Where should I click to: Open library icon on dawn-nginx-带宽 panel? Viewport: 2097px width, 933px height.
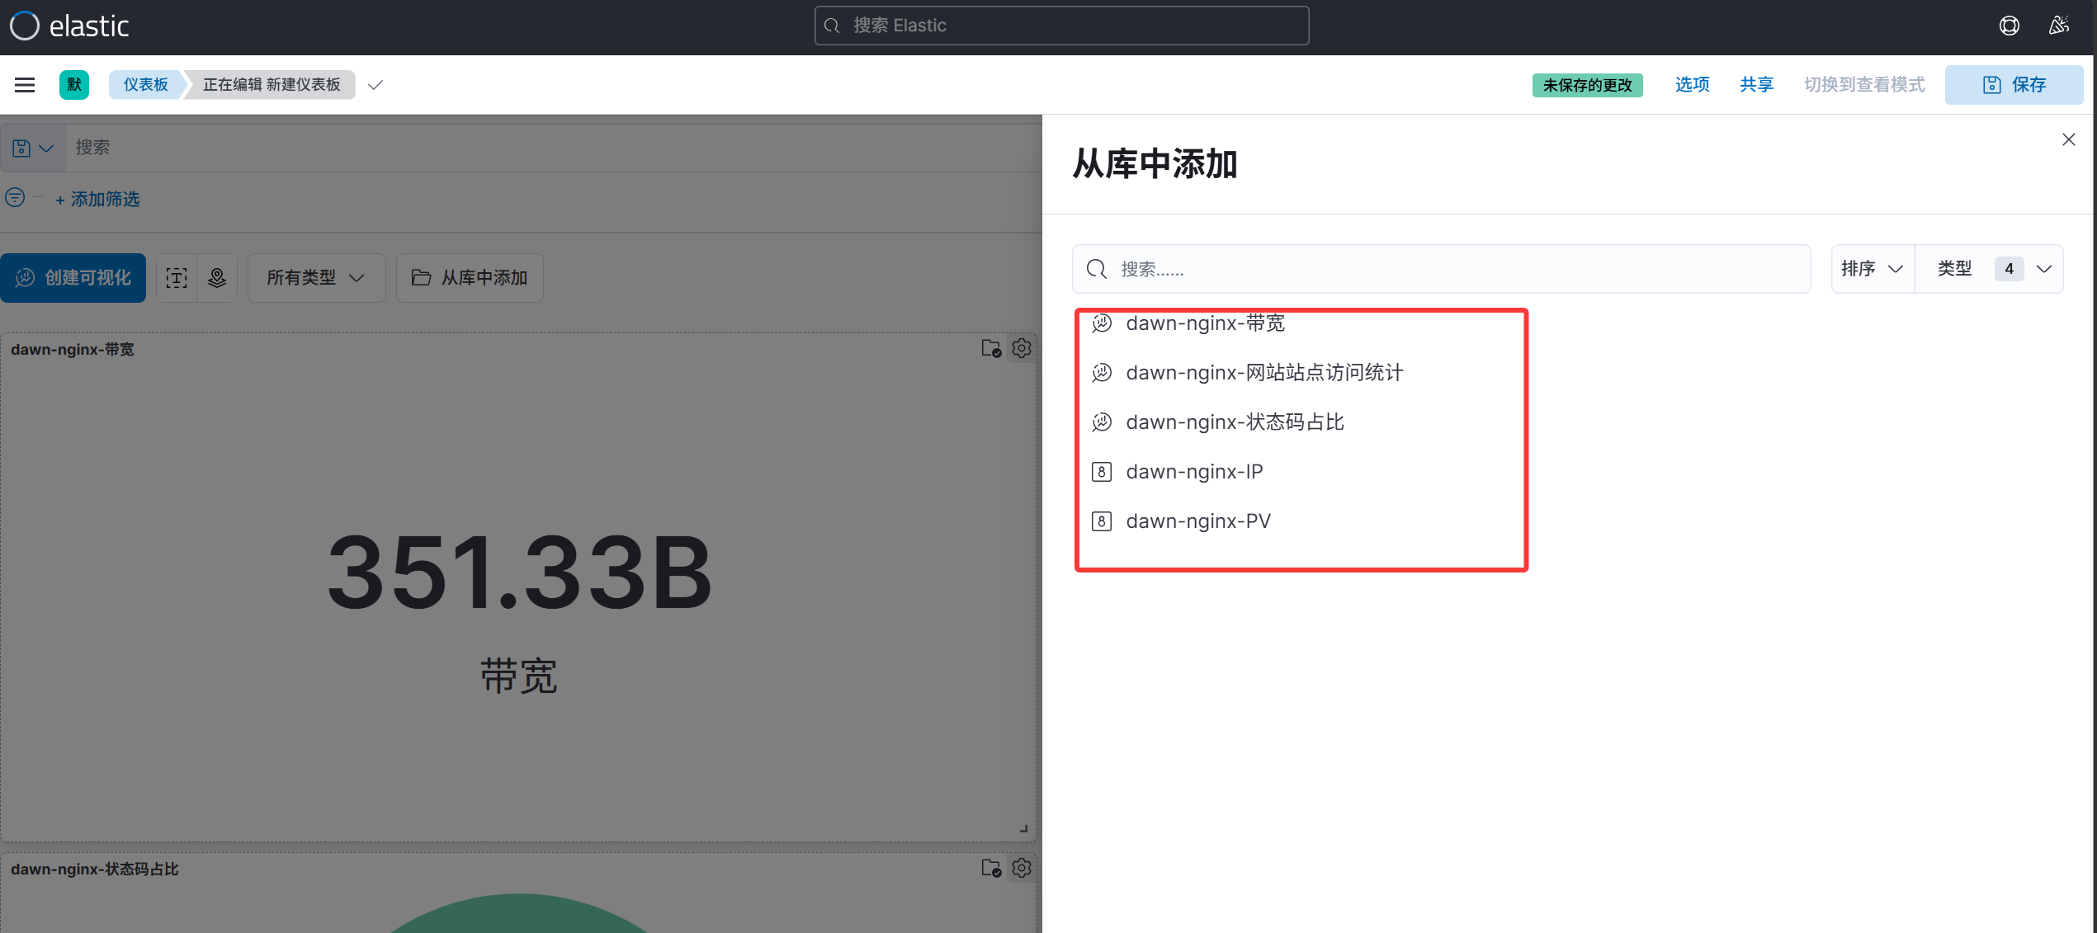[991, 349]
